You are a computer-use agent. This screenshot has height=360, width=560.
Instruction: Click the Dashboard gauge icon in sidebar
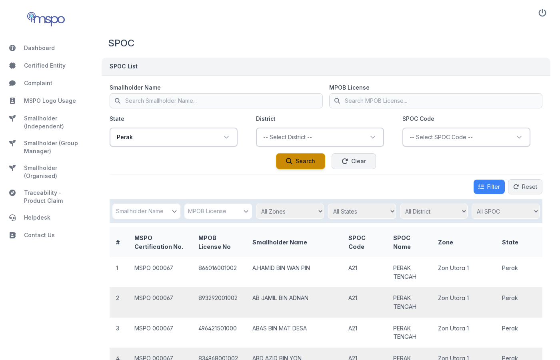[x=12, y=48]
